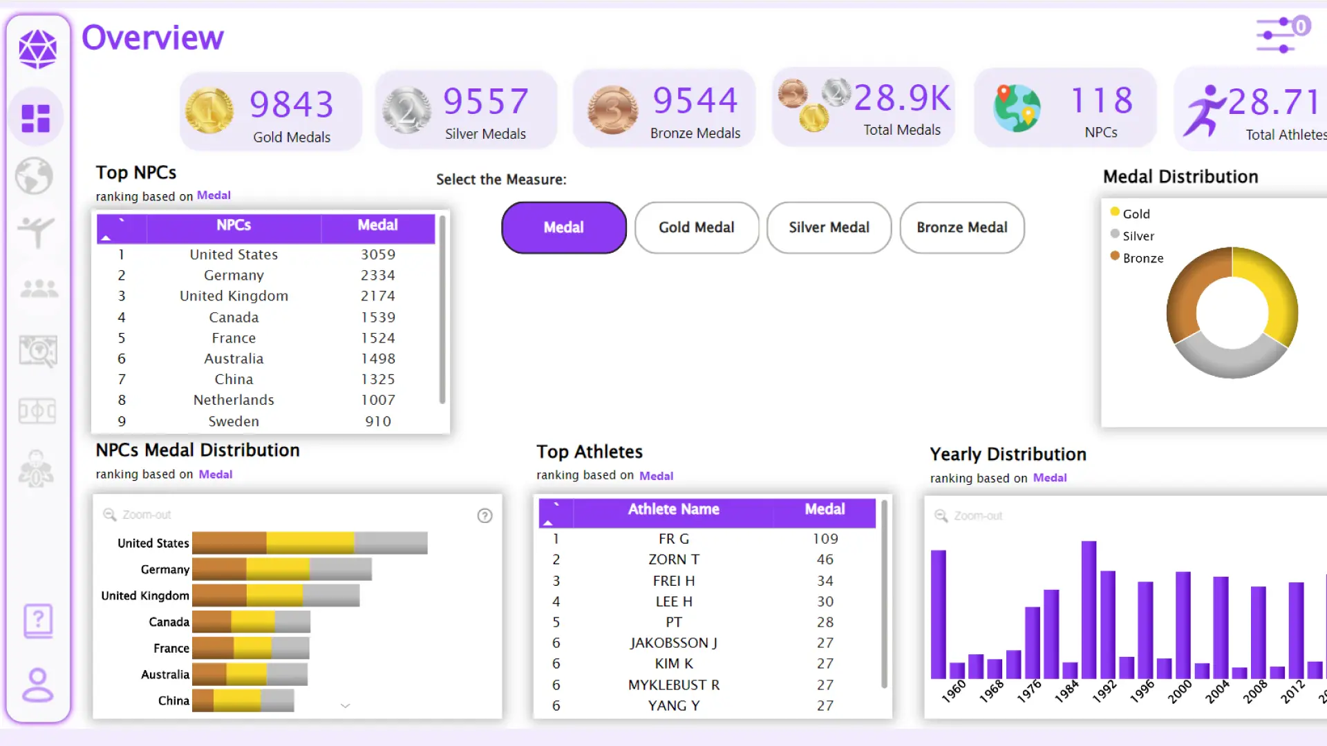Select the Germany row in Top NPCs

[266, 276]
